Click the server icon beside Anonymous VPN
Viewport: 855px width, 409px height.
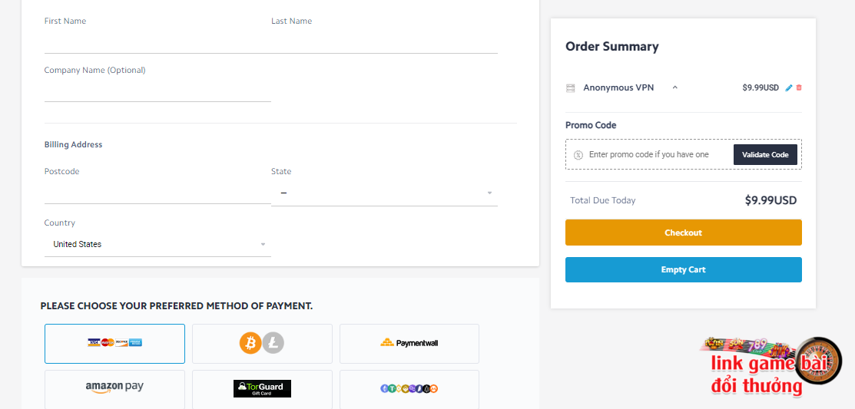point(570,88)
